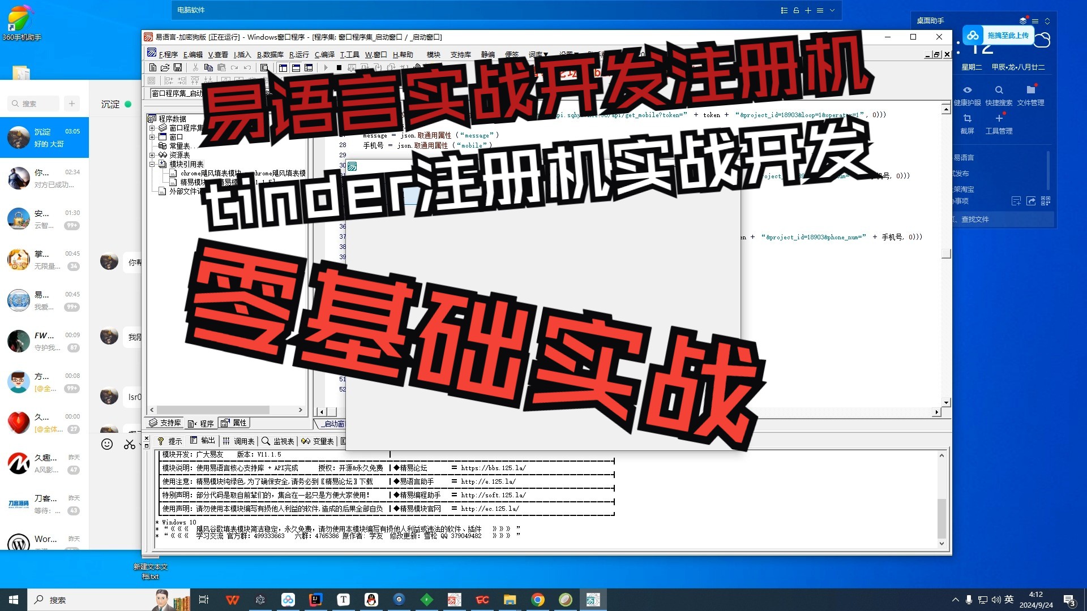Screen dimensions: 1087x611
Task: Click the second window layout toolbar icon
Action: click(296, 67)
